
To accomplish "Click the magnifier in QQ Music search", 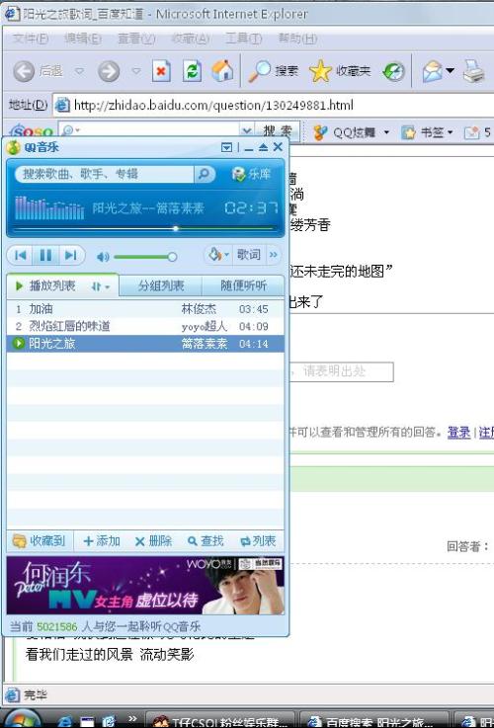I will [x=204, y=174].
